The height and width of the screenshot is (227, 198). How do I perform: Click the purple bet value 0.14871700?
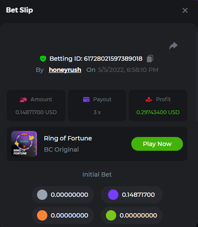(x=138, y=195)
